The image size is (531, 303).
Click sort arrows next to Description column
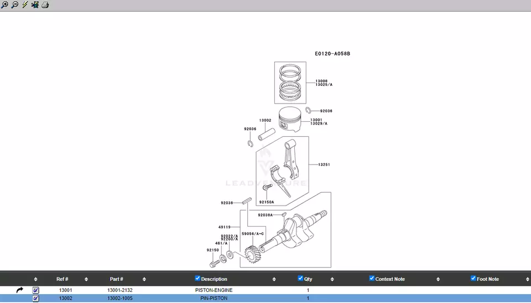275,279
